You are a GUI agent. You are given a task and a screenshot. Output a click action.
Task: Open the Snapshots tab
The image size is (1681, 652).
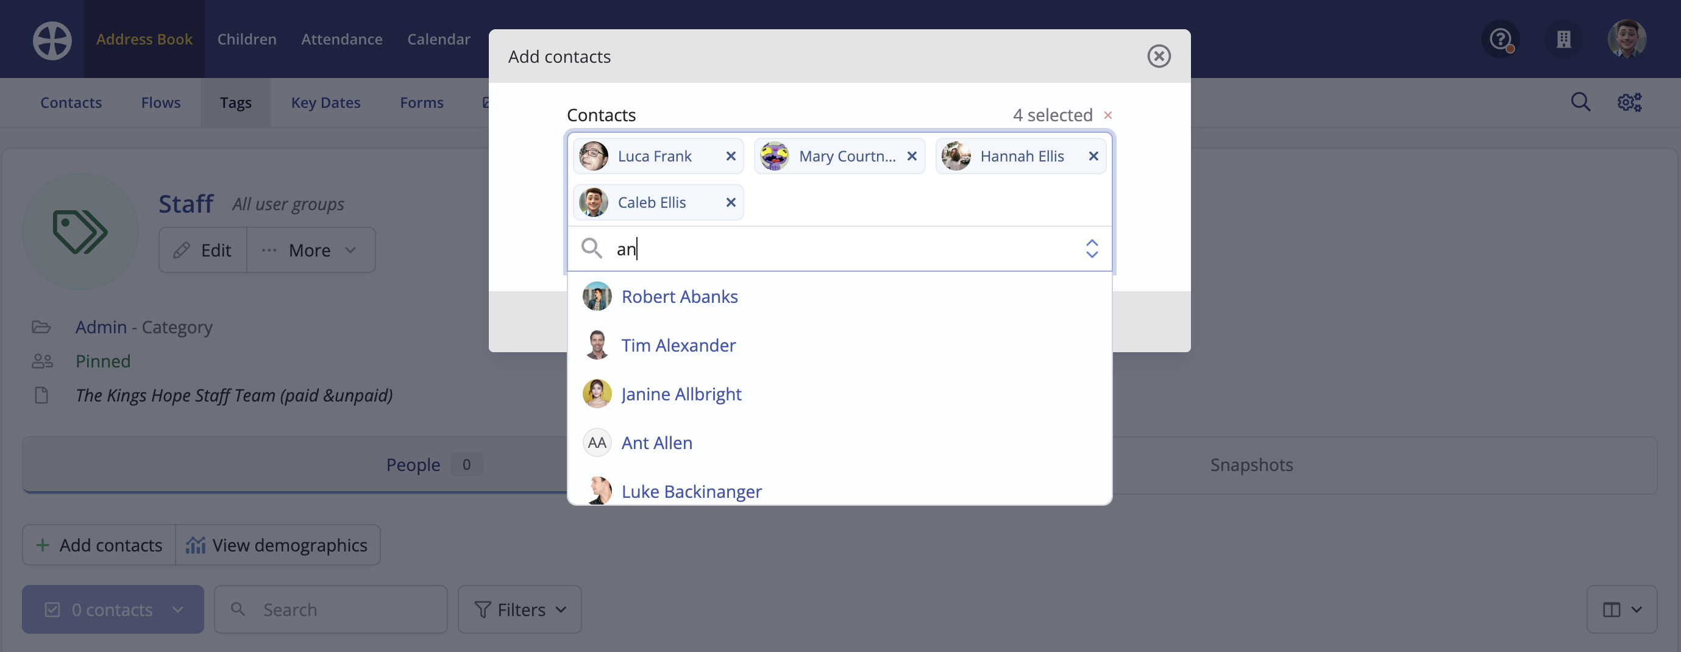click(x=1252, y=465)
